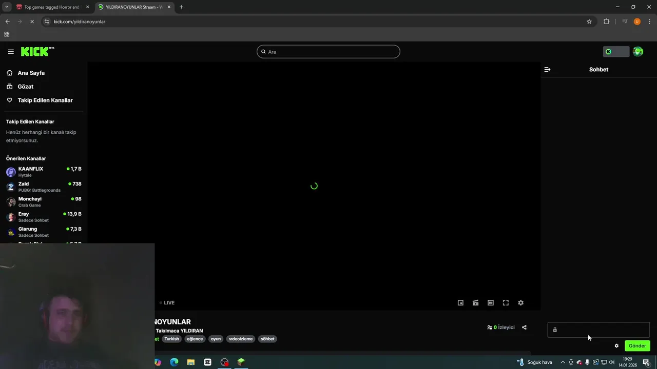Image resolution: width=657 pixels, height=369 pixels.
Task: Go back in browser history
Action: [x=7, y=22]
